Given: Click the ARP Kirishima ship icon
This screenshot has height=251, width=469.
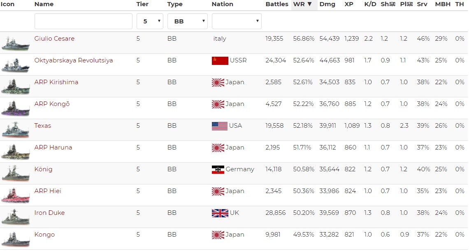Looking at the screenshot, I should tap(15, 87).
